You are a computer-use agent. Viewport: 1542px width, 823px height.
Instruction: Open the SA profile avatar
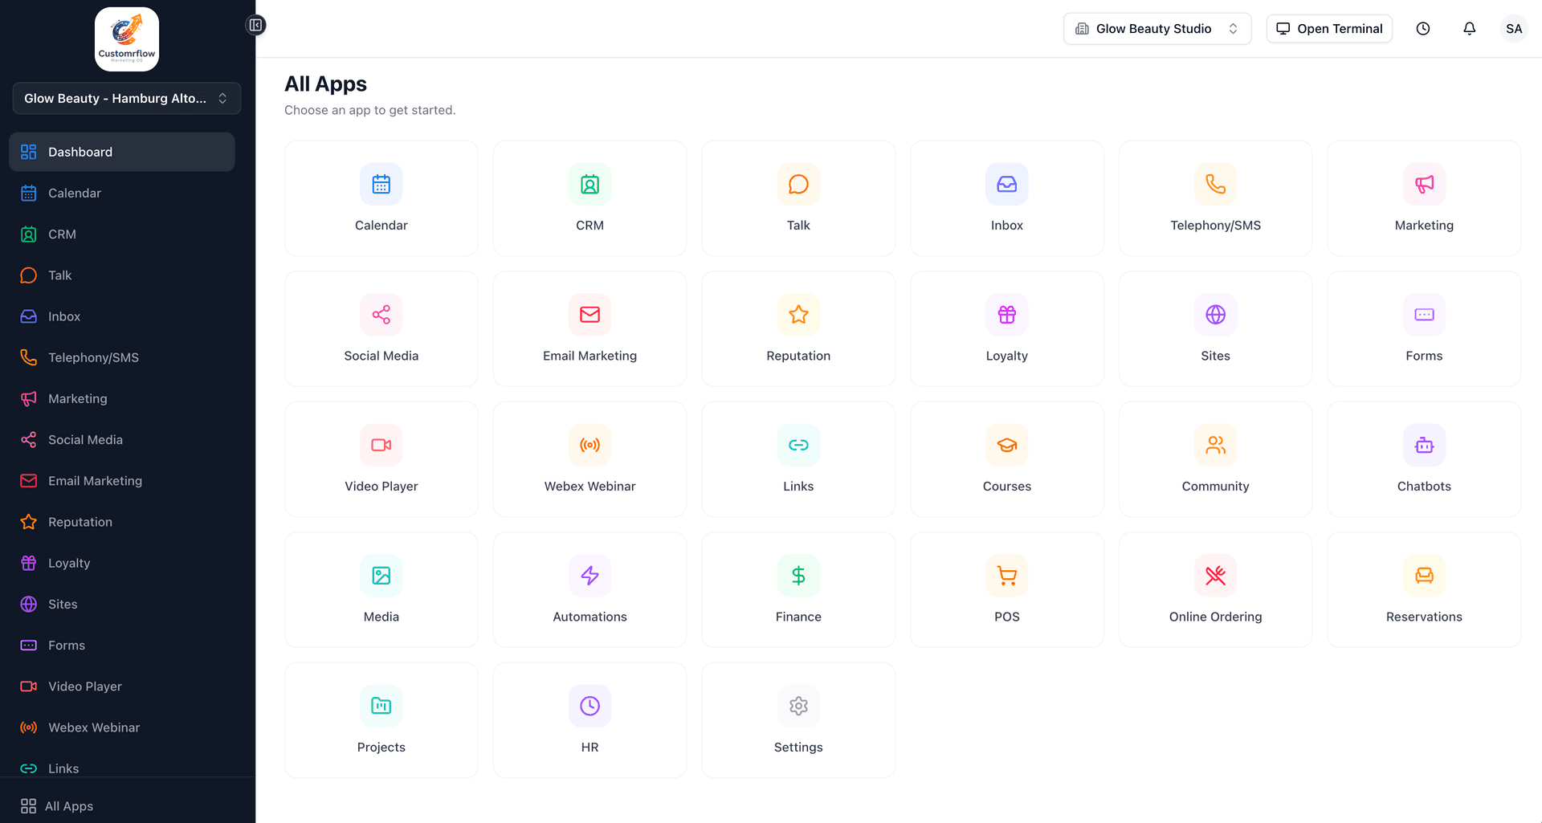point(1514,28)
